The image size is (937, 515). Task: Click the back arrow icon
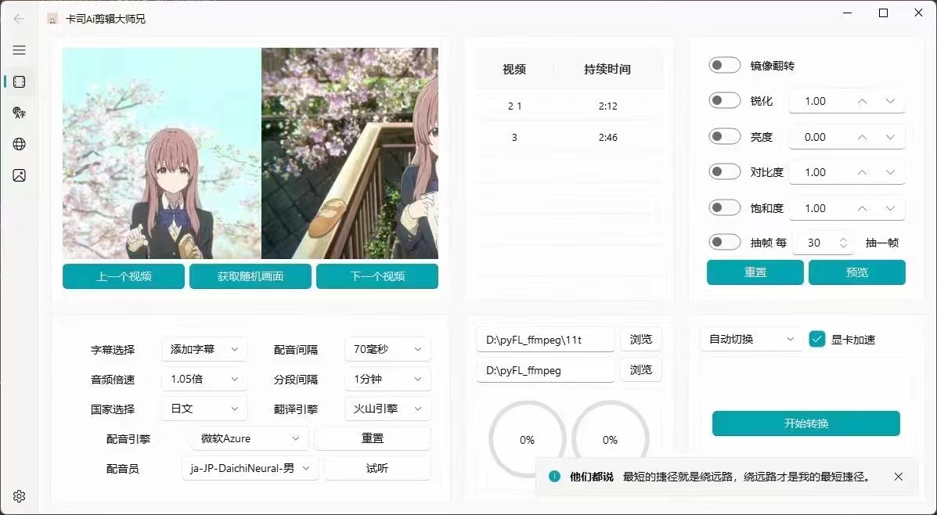point(19,19)
